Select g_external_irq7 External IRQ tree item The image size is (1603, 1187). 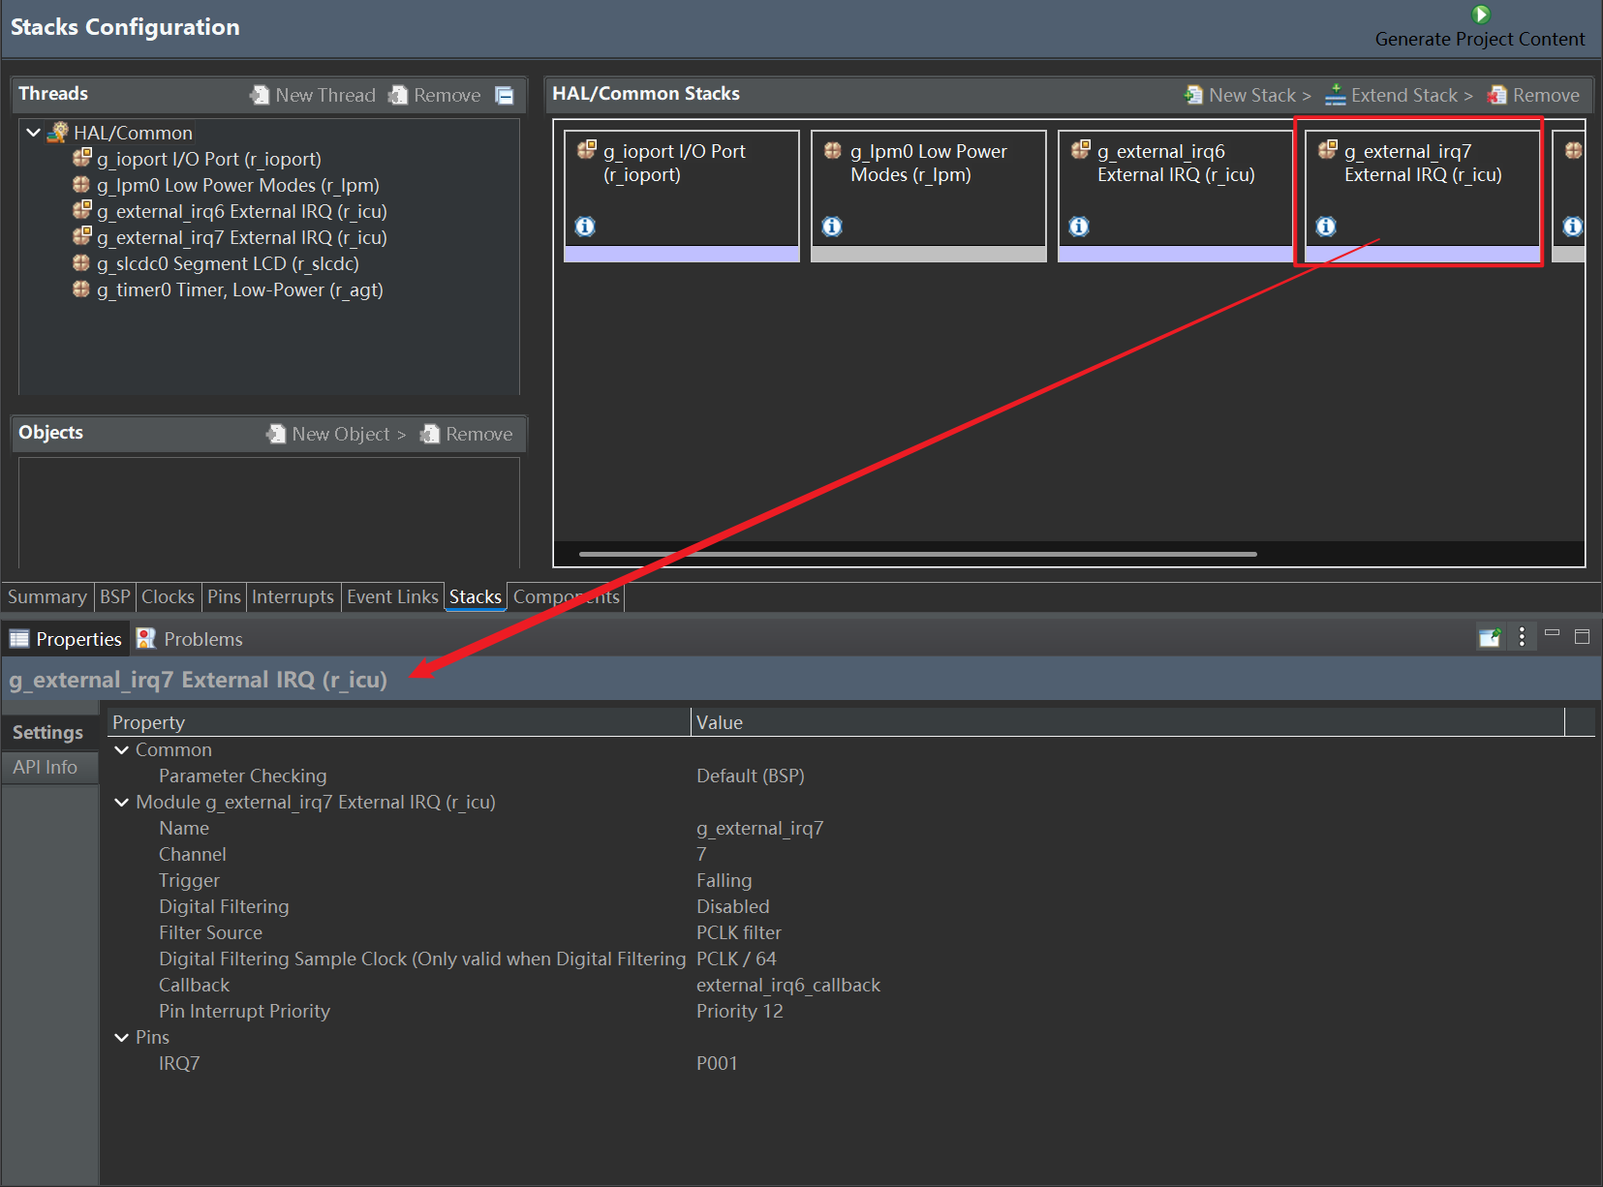[241, 237]
